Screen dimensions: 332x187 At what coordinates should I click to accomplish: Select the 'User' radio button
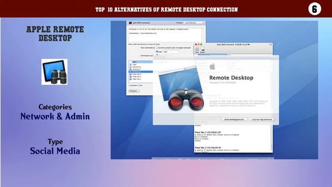(x=157, y=51)
